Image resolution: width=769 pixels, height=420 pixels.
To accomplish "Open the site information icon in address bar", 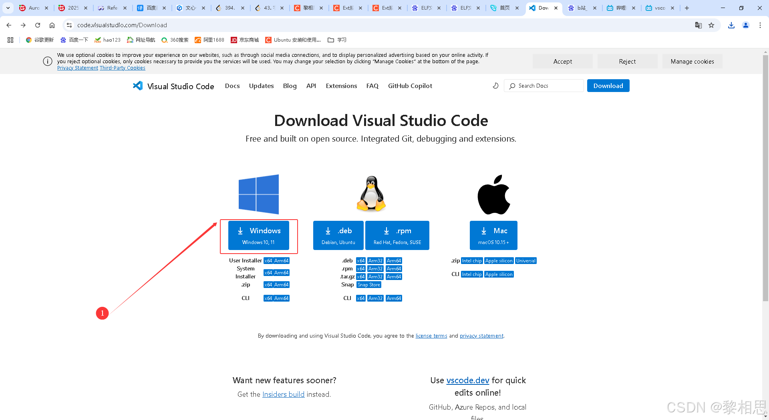I will [69, 25].
